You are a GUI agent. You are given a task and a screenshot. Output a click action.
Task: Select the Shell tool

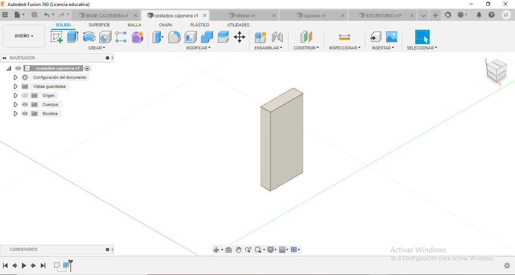point(190,37)
